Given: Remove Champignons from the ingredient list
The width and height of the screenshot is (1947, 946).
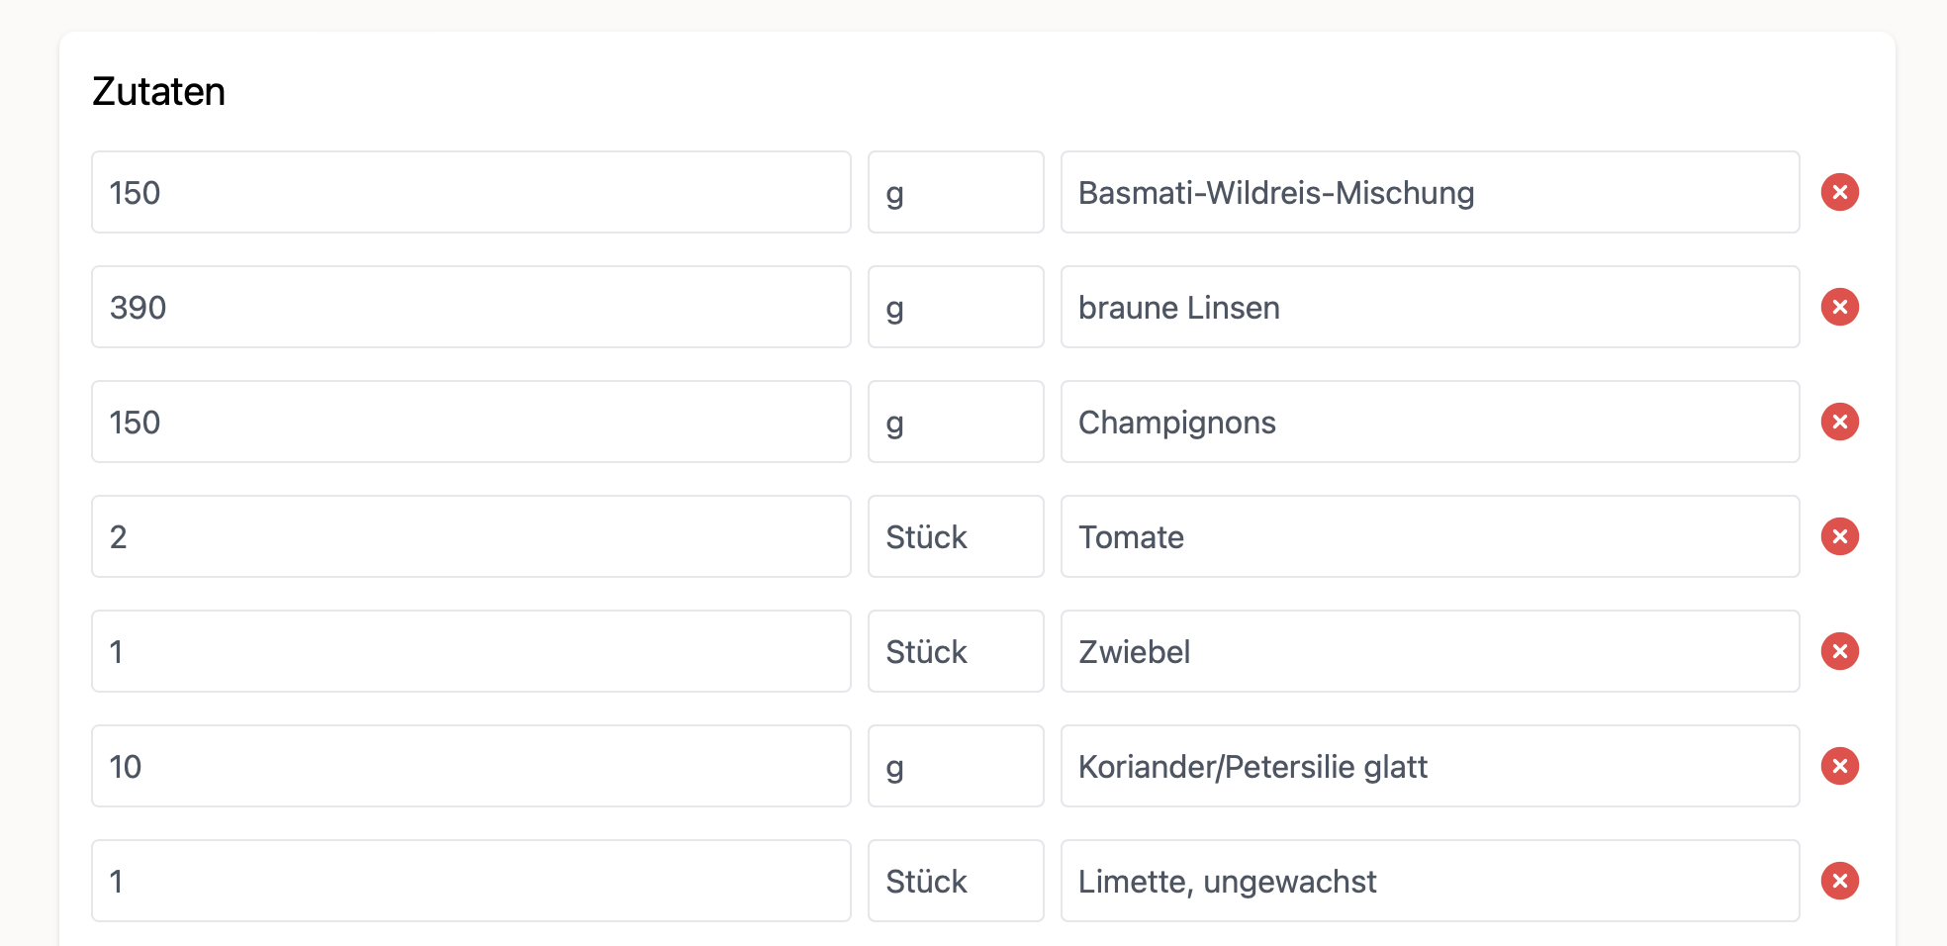Looking at the screenshot, I should [x=1840, y=422].
